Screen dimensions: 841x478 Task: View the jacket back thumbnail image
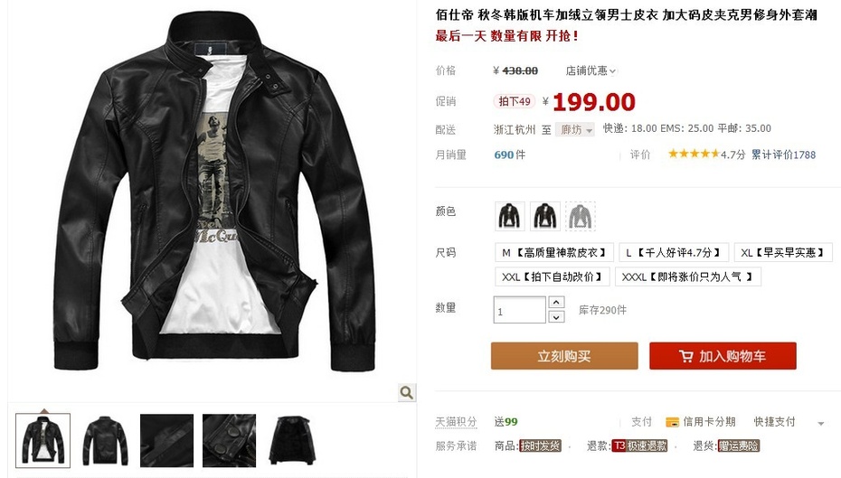pyautogui.click(x=105, y=441)
